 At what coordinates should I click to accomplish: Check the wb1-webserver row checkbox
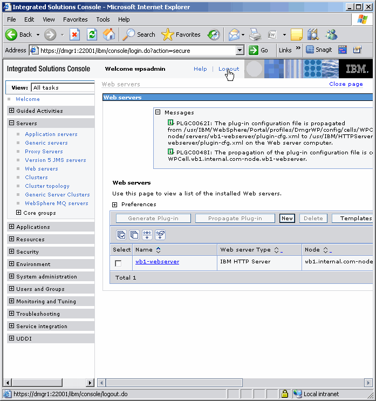point(118,263)
